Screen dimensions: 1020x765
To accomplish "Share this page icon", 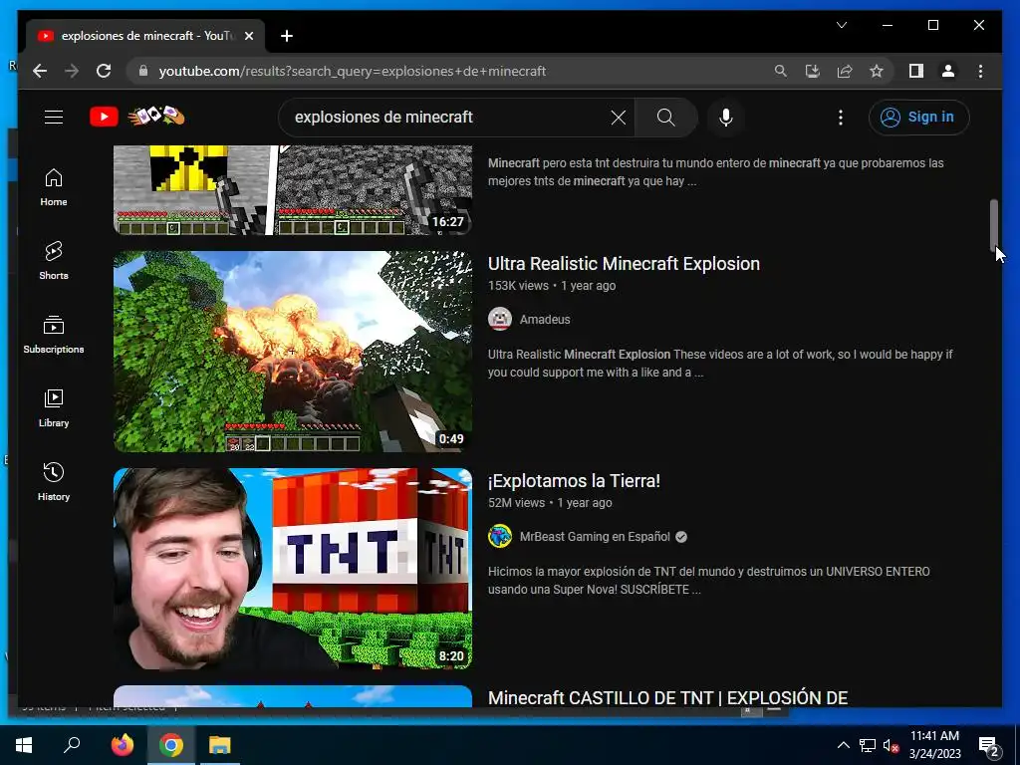I will point(845,71).
